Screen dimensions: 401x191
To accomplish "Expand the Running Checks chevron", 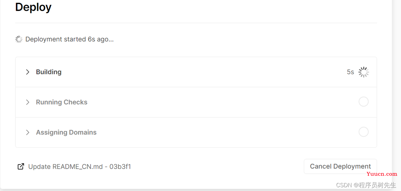I will [28, 102].
